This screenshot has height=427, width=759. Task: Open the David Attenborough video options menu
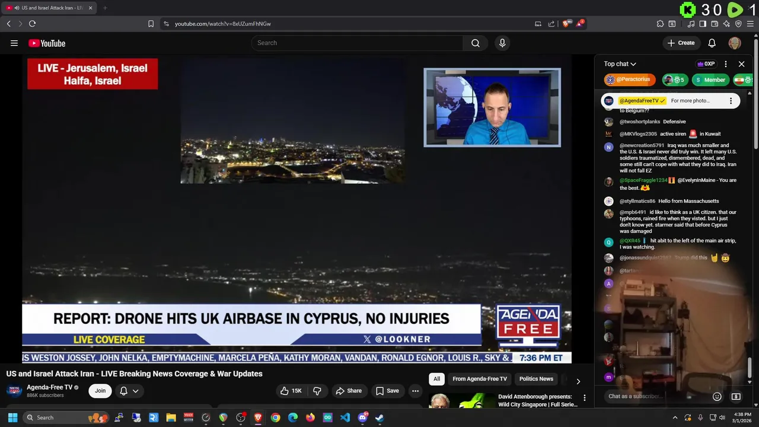pos(584,398)
